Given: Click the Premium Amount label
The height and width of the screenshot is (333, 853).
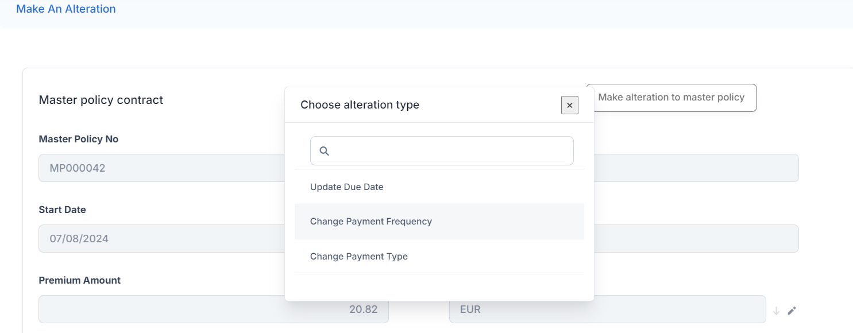Looking at the screenshot, I should point(80,280).
